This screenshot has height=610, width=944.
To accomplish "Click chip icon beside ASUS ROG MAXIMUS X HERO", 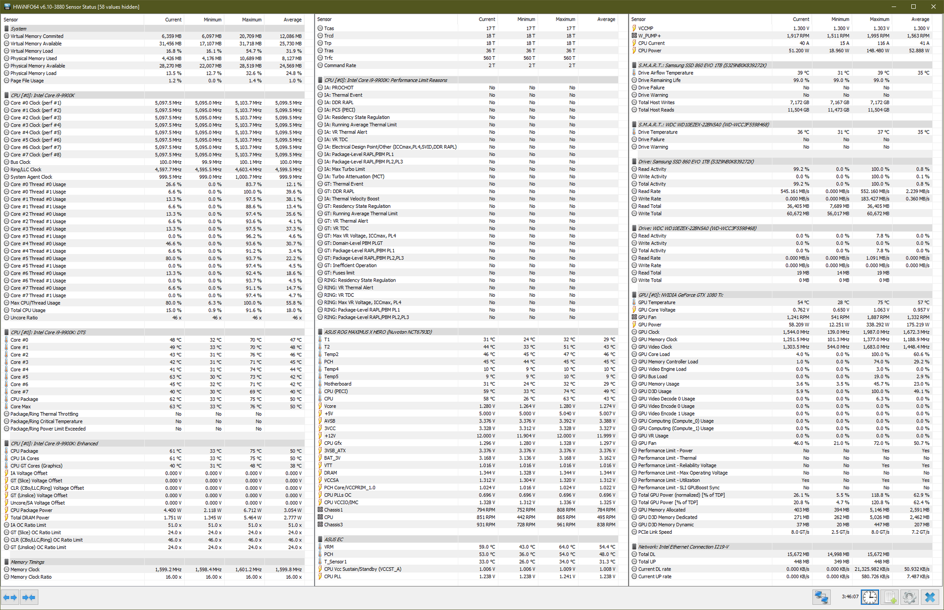I will [x=320, y=332].
